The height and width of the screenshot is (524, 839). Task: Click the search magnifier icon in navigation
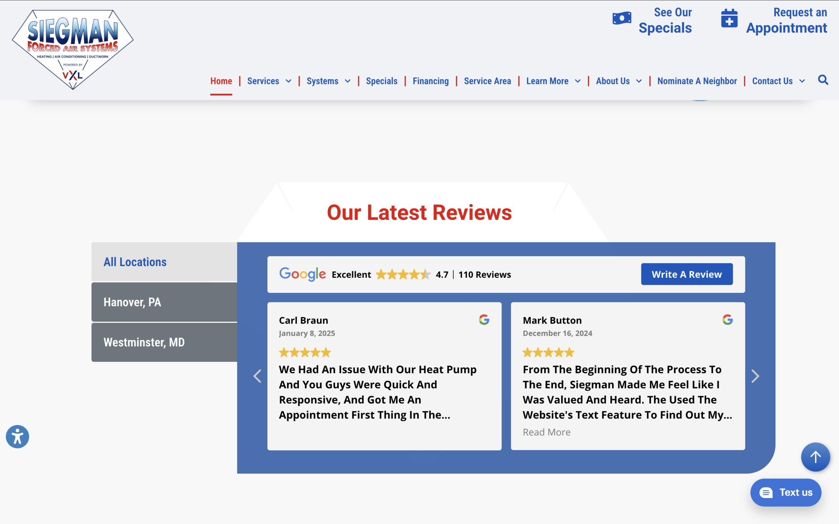click(x=823, y=80)
